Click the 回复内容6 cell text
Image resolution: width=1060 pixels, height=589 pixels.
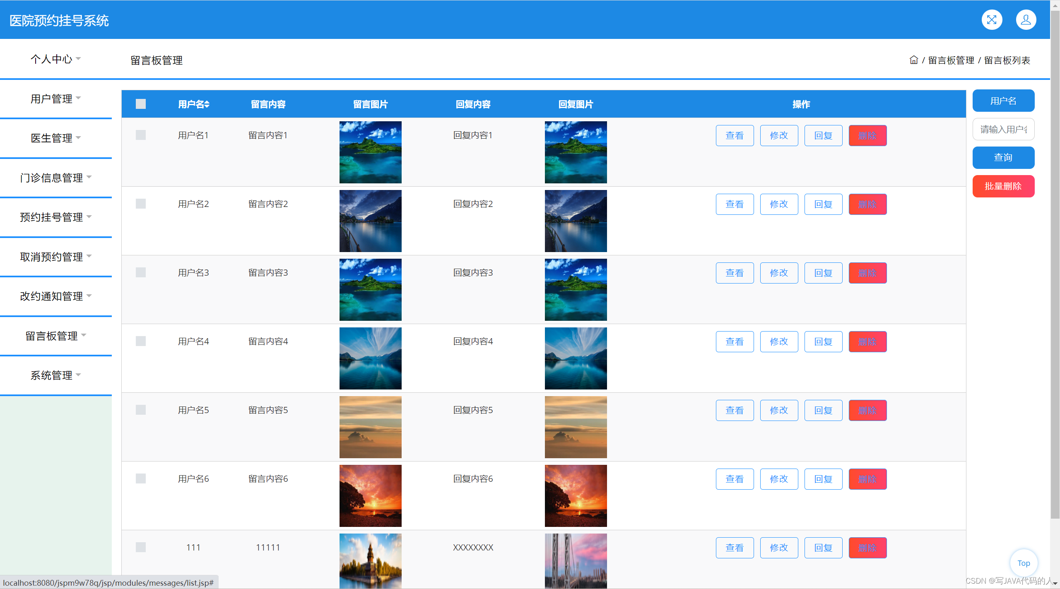click(x=473, y=478)
